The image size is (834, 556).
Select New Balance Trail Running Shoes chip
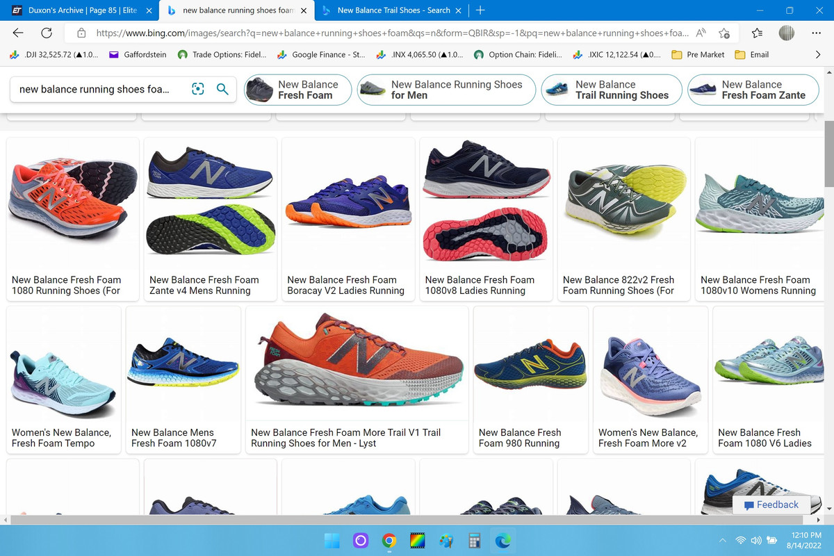(612, 90)
